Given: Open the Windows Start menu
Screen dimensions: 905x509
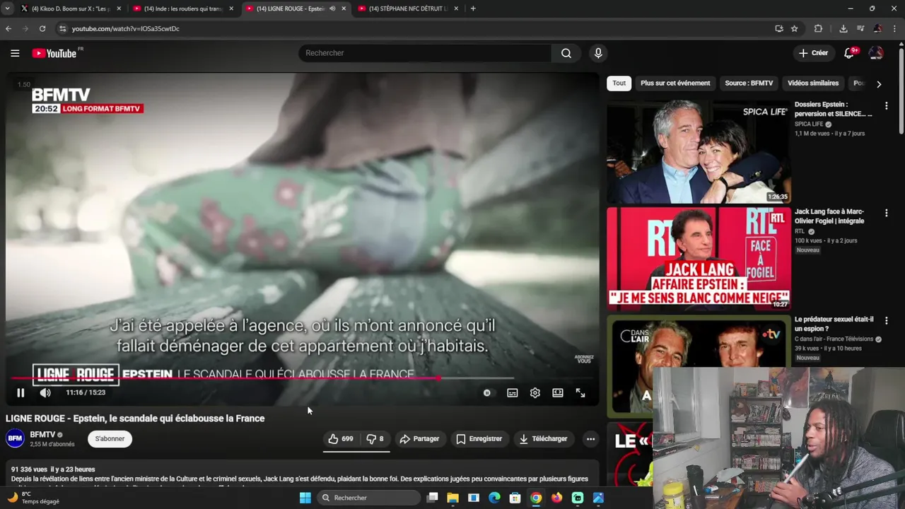Looking at the screenshot, I should pyautogui.click(x=305, y=498).
